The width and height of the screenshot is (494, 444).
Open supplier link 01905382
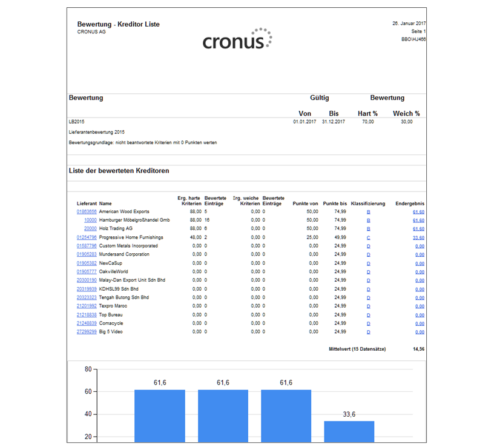pos(87,263)
